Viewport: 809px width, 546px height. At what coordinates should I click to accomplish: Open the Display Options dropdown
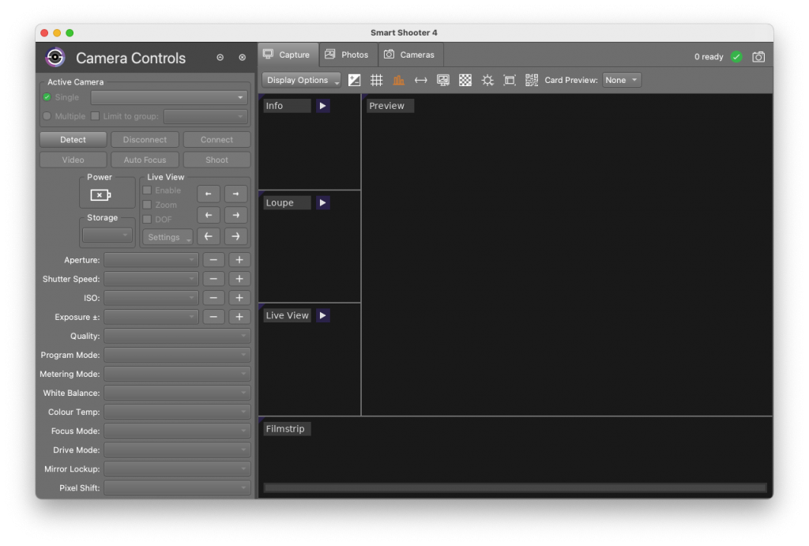coord(301,80)
